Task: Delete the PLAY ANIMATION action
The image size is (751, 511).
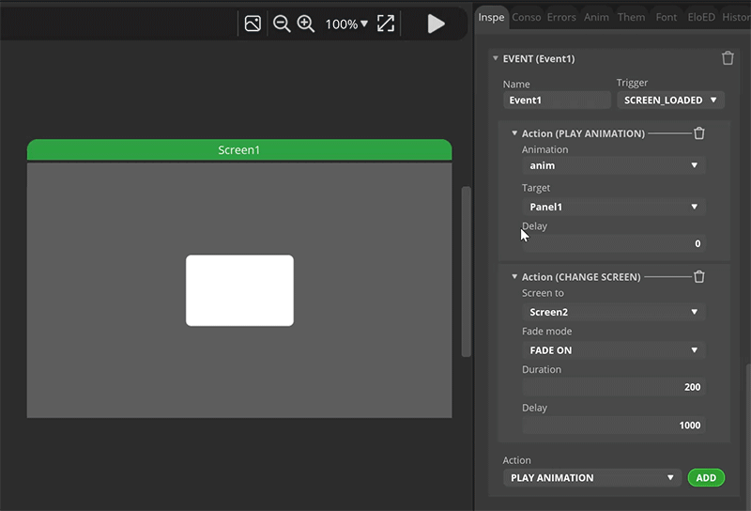Action: click(698, 133)
